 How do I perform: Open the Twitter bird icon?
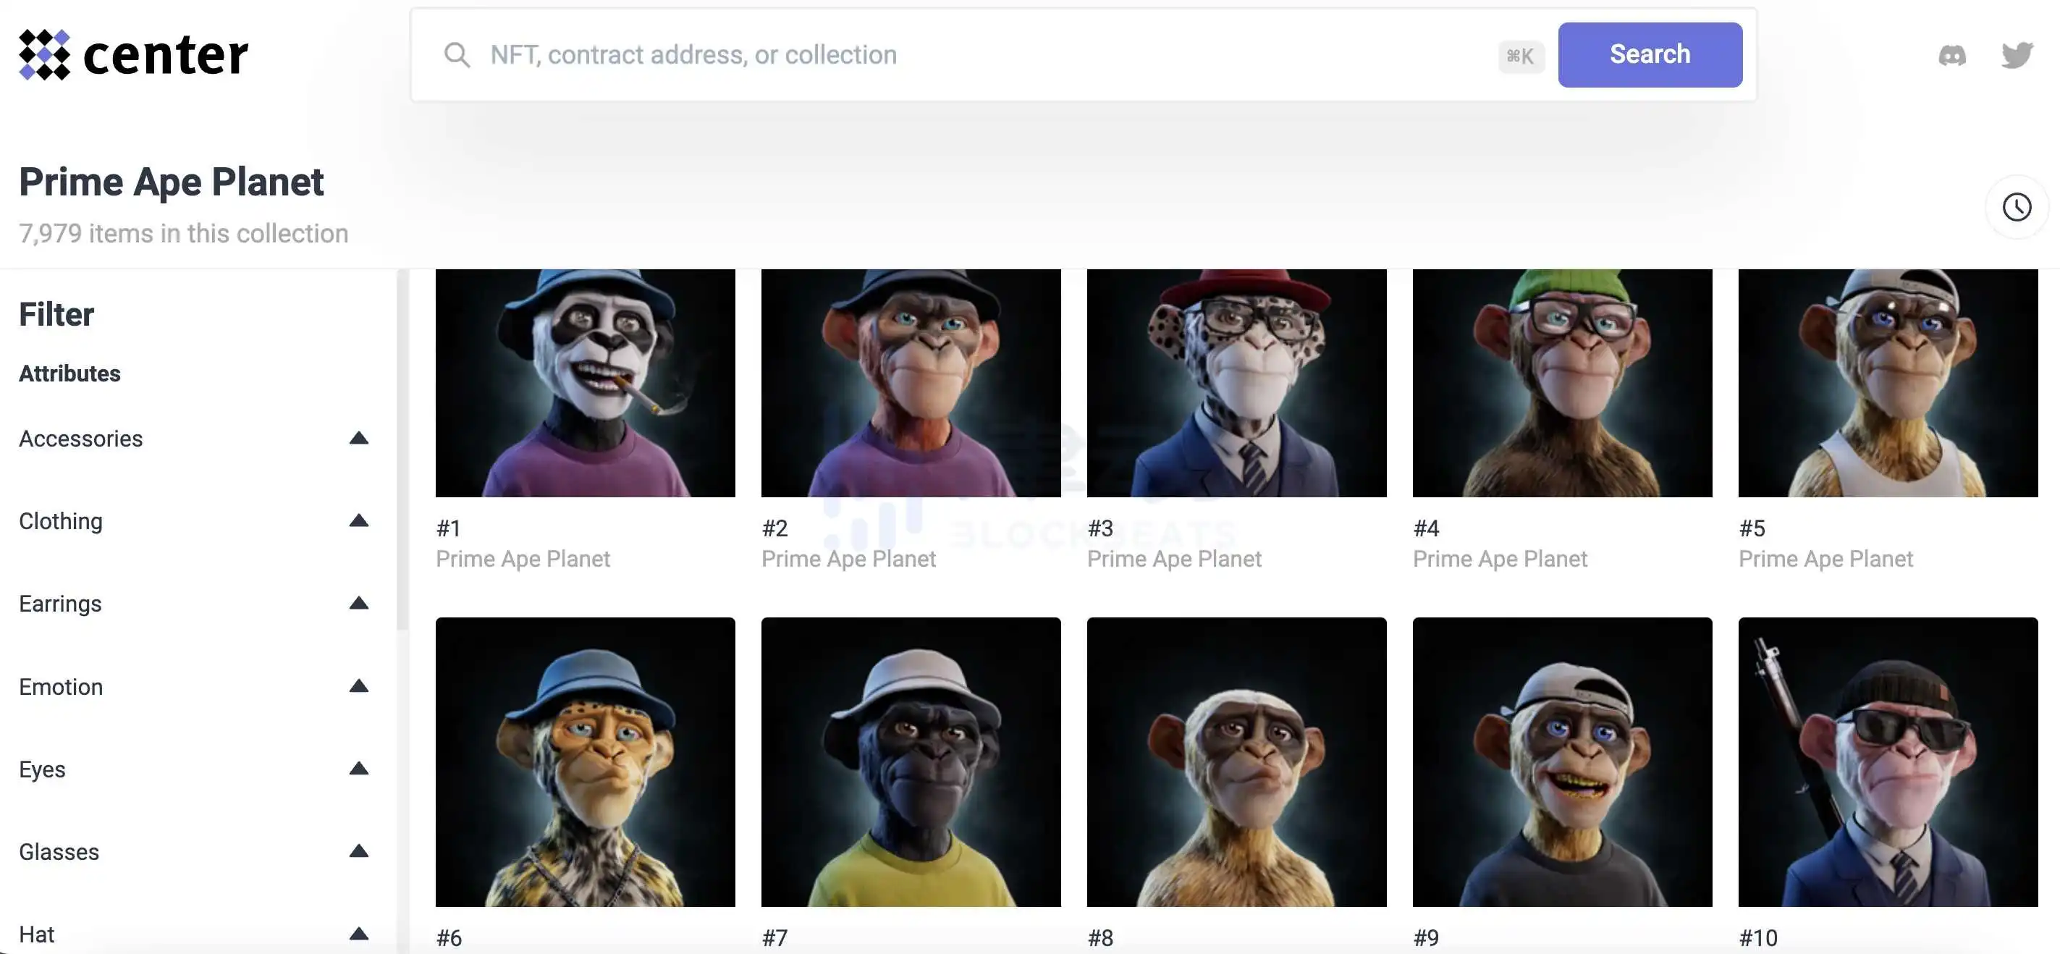[2016, 55]
